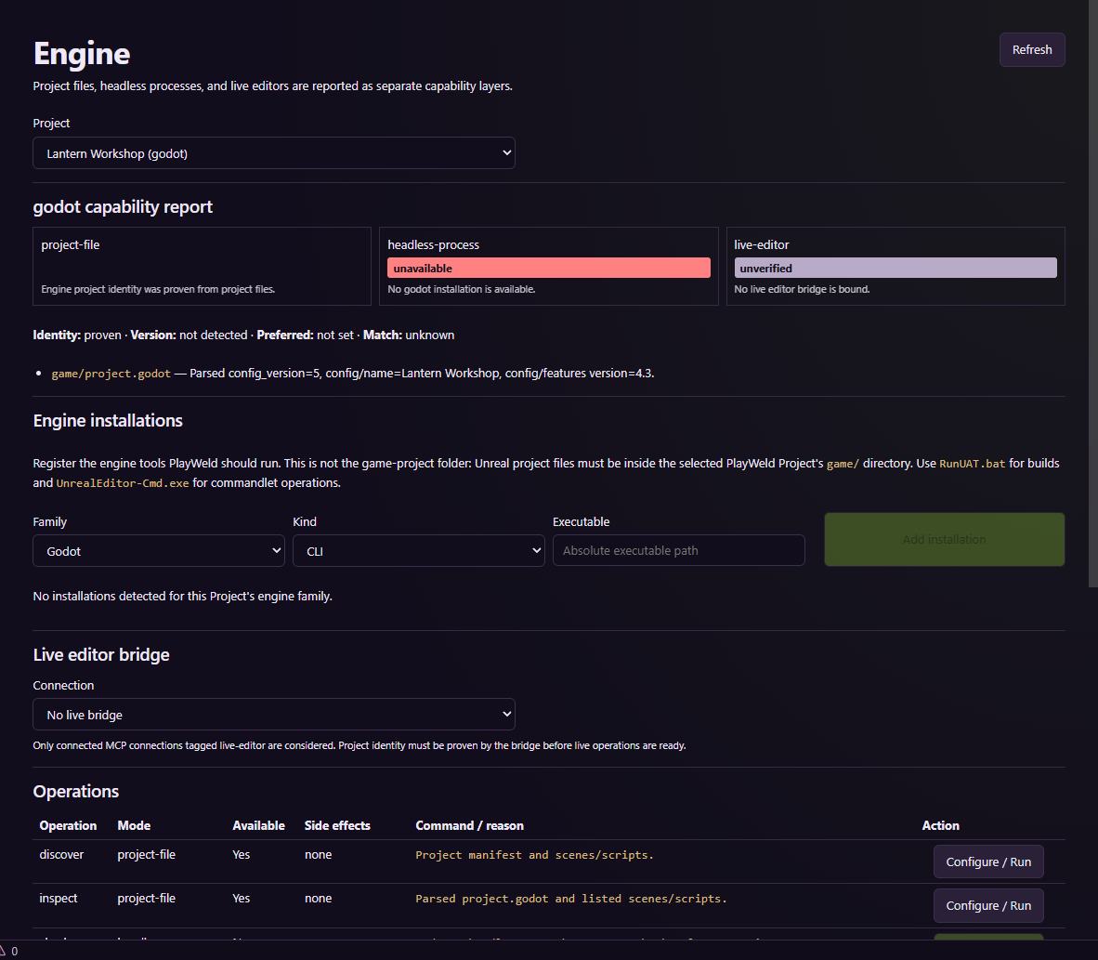
Task: Click the 'No installations detected' message
Action: pos(183,596)
